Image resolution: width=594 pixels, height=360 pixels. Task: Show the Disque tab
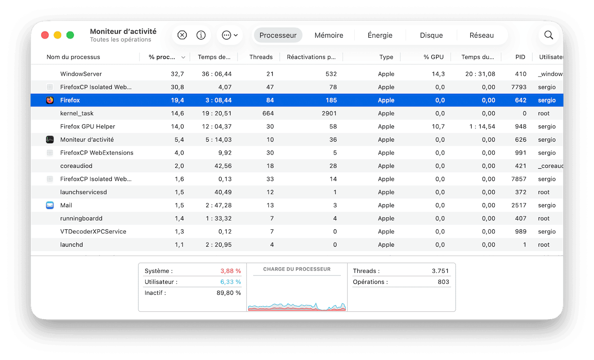(x=431, y=35)
